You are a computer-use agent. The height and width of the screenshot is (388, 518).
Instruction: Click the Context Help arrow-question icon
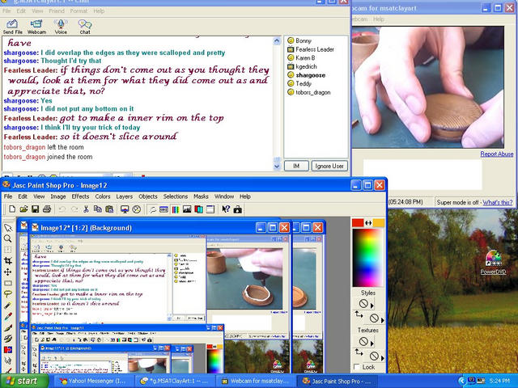click(226, 209)
